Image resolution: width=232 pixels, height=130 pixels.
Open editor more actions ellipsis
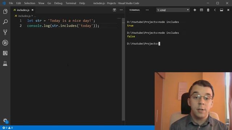tap(121, 10)
